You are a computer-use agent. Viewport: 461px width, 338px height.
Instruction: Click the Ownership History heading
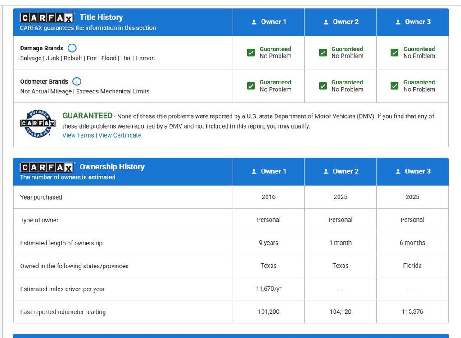pyautogui.click(x=112, y=167)
